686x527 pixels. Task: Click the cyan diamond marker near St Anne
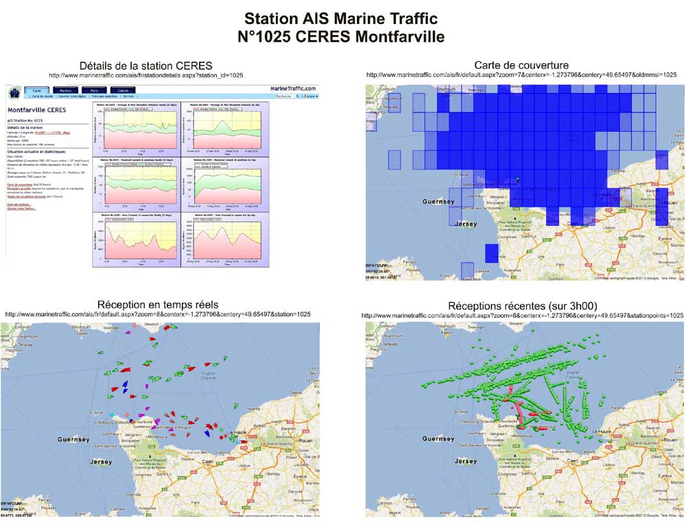click(x=112, y=415)
